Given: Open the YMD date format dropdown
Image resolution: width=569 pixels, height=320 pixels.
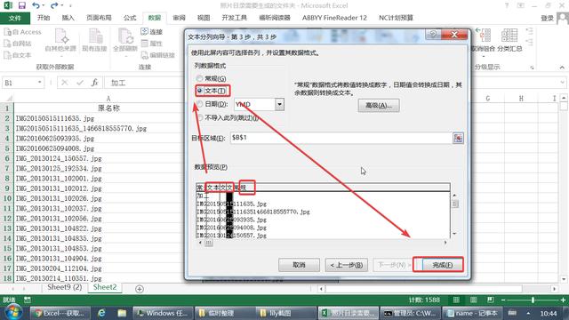Looking at the screenshot, I should (279, 105).
